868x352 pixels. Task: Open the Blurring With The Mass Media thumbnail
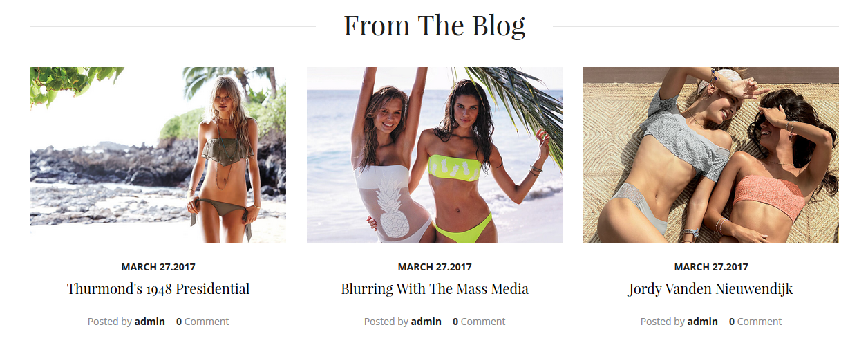[435, 155]
